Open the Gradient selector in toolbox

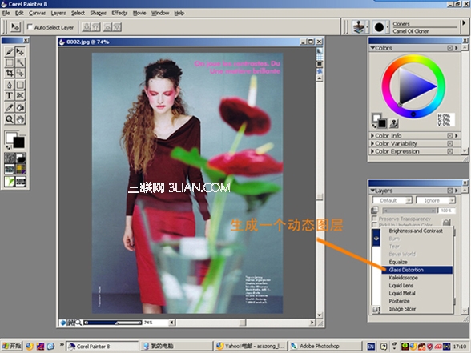[x=21, y=158]
